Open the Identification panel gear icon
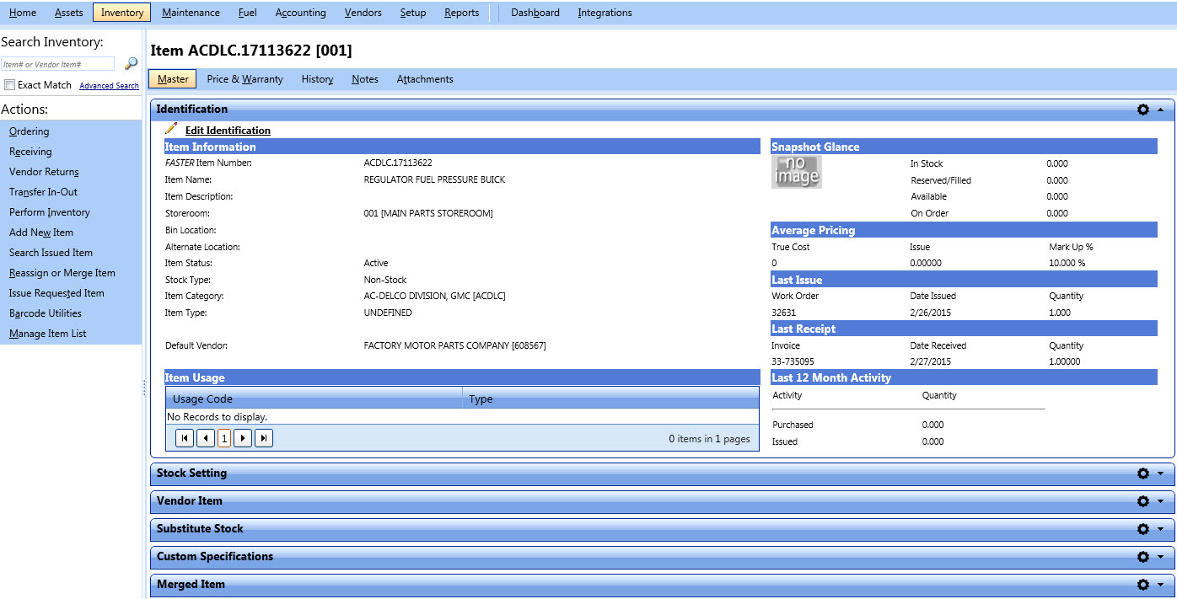This screenshot has height=599, width=1177. point(1143,110)
